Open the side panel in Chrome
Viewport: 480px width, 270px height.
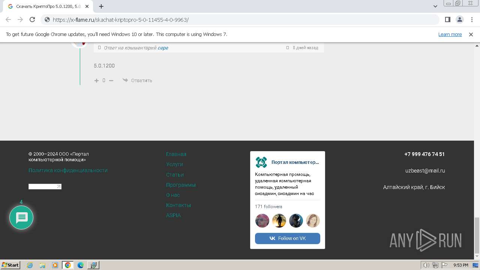click(x=447, y=19)
